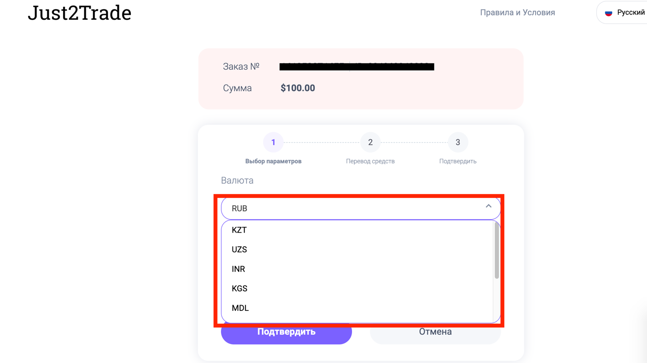
Task: Select UZS from the currency list
Action: click(239, 249)
